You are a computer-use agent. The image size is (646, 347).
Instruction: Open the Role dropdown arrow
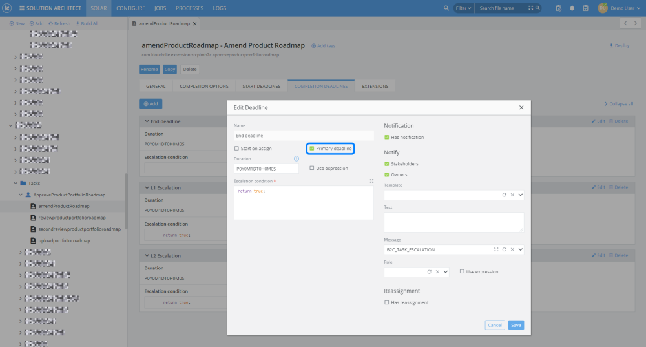(445, 272)
